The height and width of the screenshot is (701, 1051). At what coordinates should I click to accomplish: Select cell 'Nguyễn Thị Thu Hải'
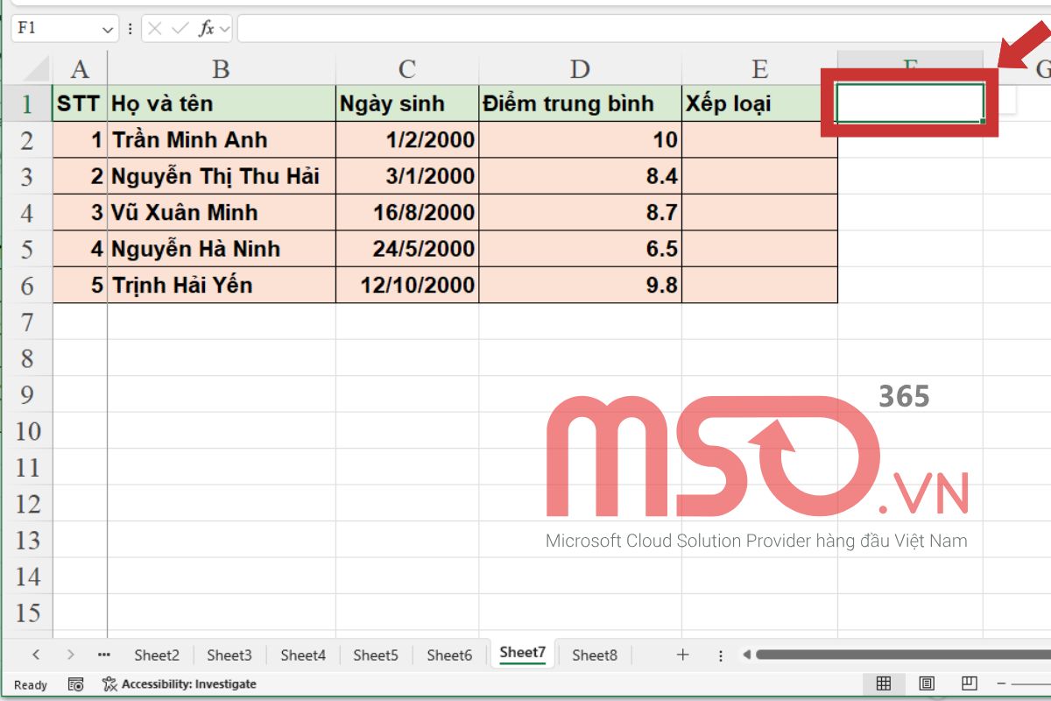222,176
